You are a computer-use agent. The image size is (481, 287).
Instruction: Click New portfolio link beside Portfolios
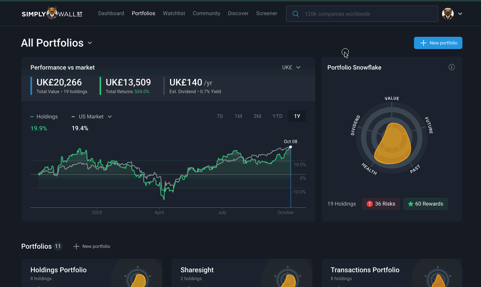92,246
